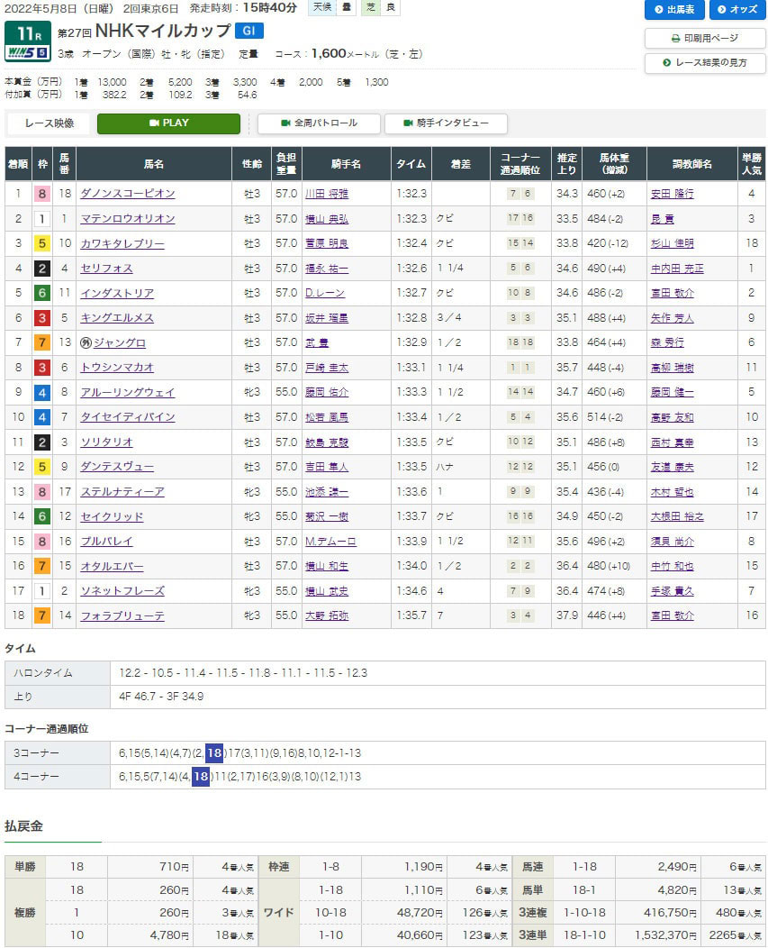Click the 外 mark beside ジャングロ

[x=86, y=342]
